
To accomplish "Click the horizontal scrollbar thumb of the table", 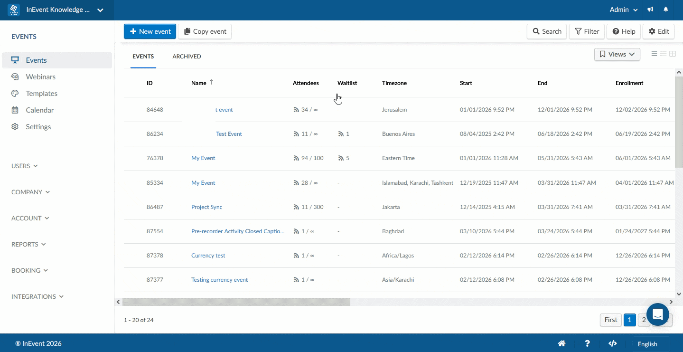I will [x=236, y=302].
